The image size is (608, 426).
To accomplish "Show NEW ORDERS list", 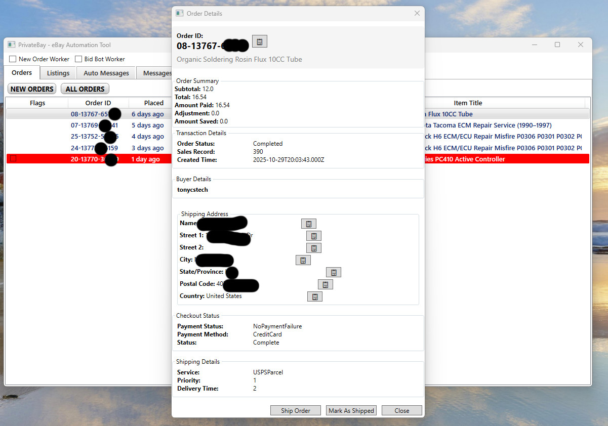I will (32, 89).
